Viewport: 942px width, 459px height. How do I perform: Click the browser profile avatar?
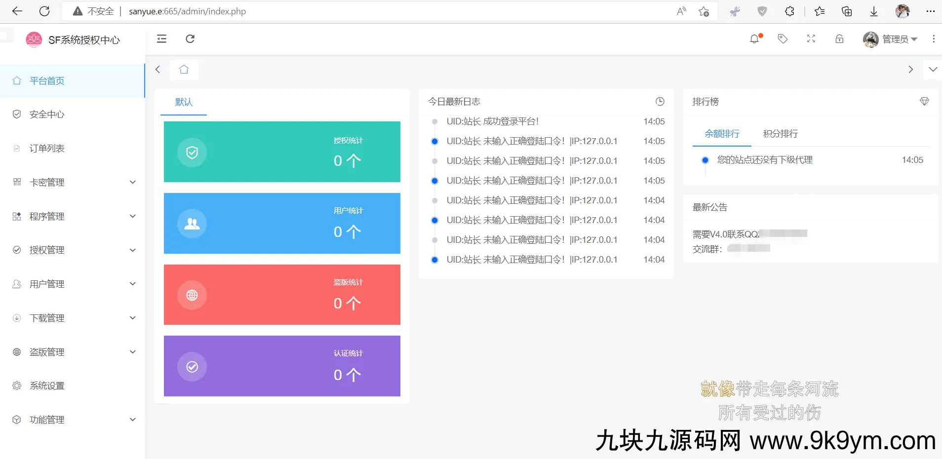click(x=903, y=11)
